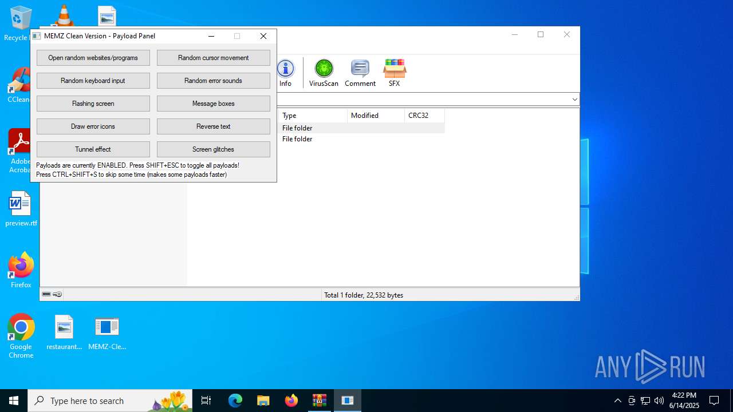The height and width of the screenshot is (412, 733).
Task: Maximize the WinRAR window
Action: [x=541, y=34]
